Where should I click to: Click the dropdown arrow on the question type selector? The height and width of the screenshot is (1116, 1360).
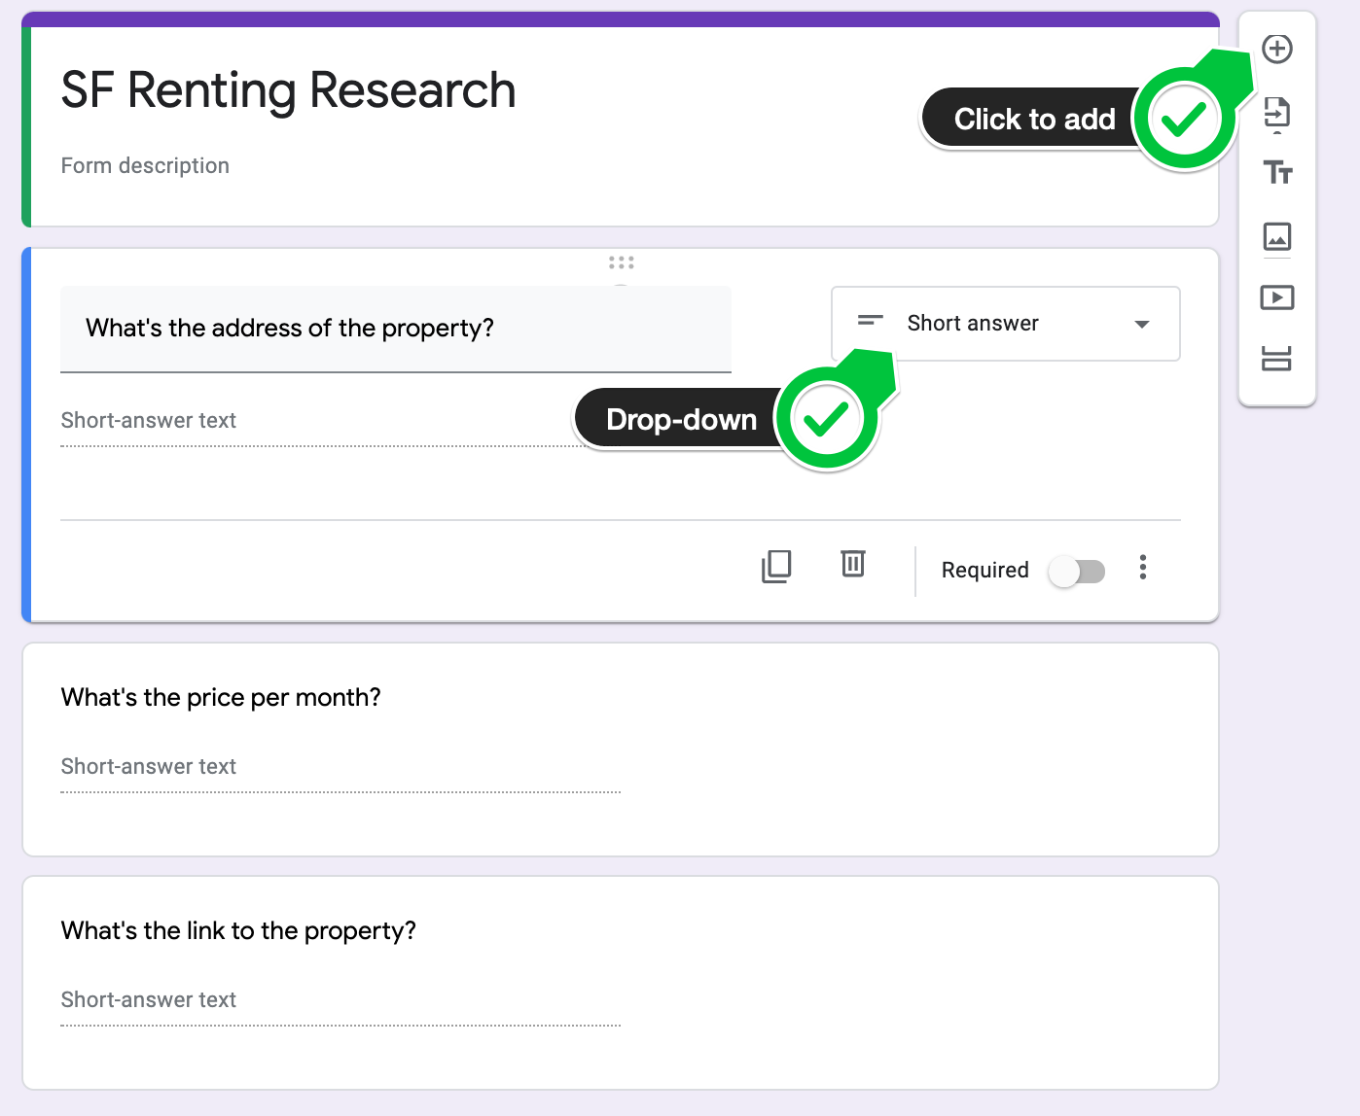tap(1141, 325)
